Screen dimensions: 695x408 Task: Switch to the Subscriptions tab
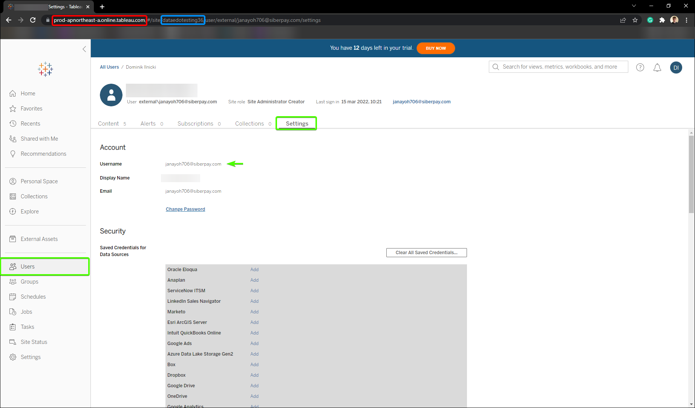pos(195,124)
